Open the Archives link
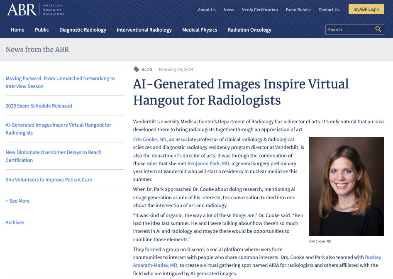This screenshot has height=279, width=393. [15, 223]
